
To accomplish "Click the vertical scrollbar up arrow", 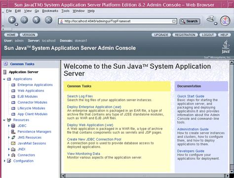I will point(232,62).
